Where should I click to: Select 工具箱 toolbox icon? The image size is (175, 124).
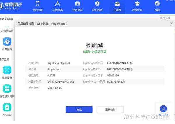[x=117, y=4]
